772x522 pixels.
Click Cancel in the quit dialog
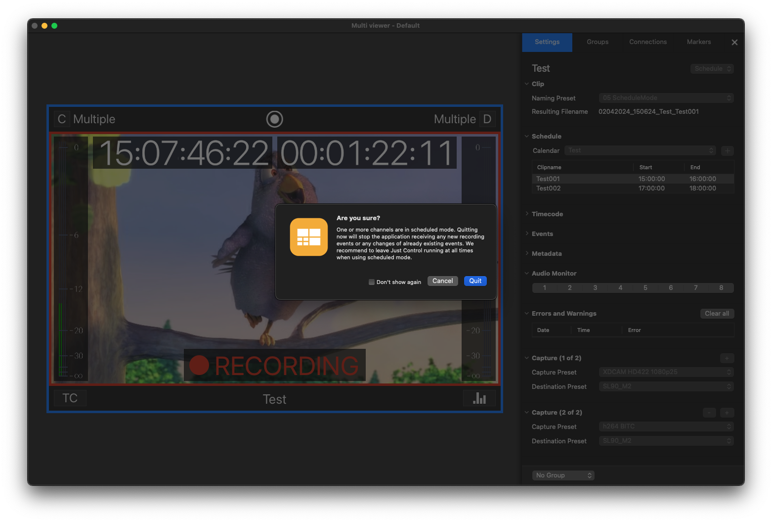(443, 281)
